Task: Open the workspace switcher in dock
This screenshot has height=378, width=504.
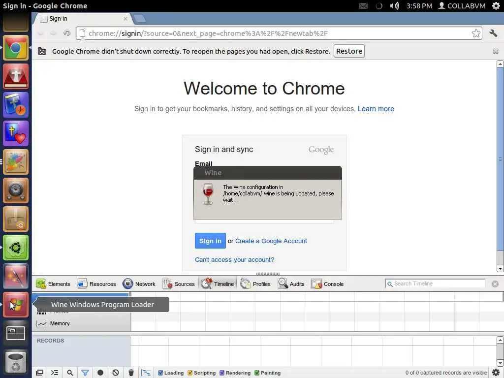Action: point(16,333)
